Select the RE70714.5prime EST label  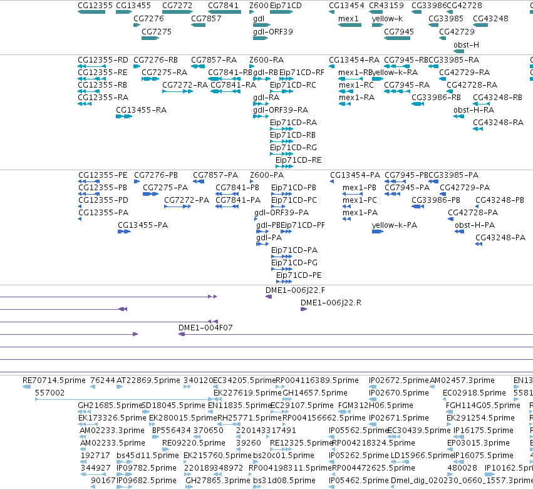point(54,380)
